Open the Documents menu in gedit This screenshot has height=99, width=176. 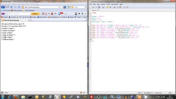pyautogui.click(x=115, y=4)
